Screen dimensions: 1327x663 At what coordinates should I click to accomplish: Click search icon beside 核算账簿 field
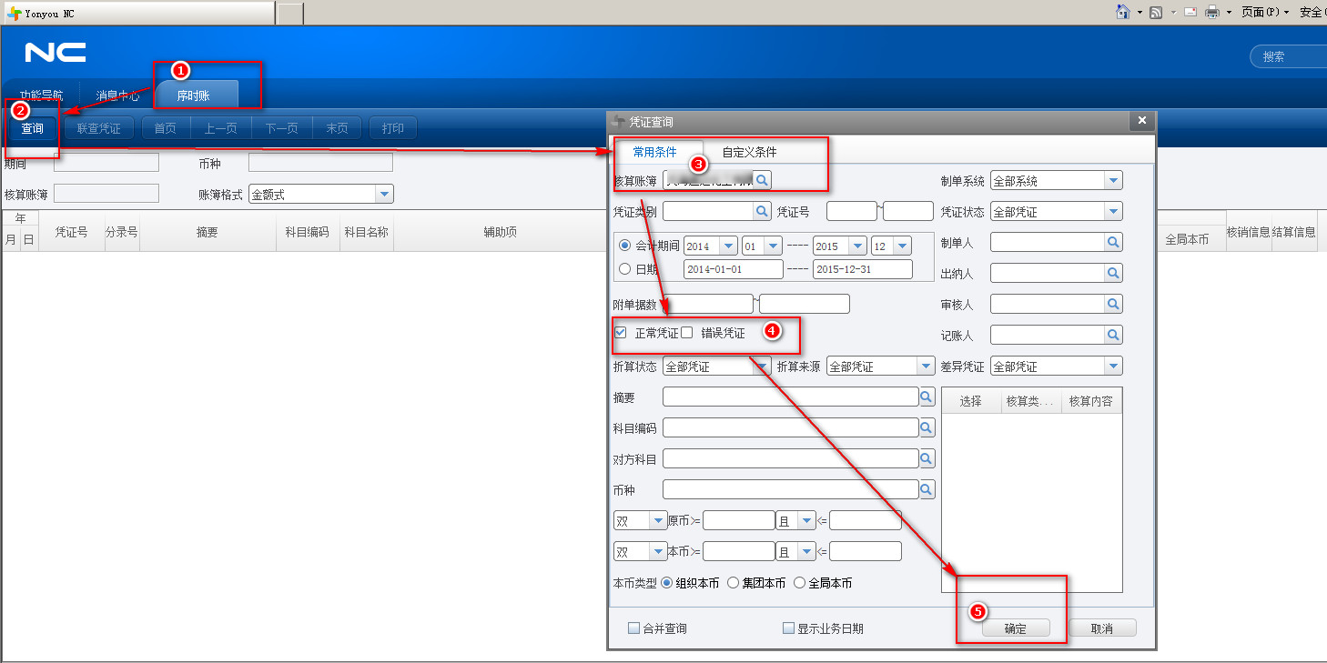click(x=763, y=180)
